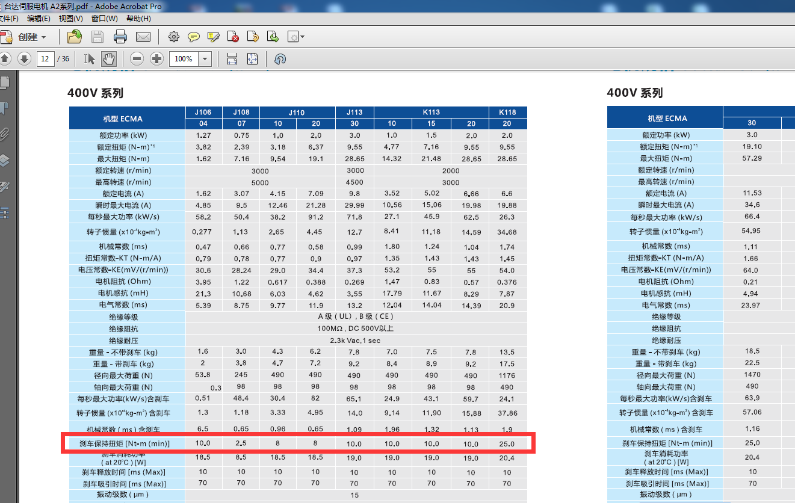795x503 pixels.
Task: Click the delete page icon with red X
Action: click(233, 37)
